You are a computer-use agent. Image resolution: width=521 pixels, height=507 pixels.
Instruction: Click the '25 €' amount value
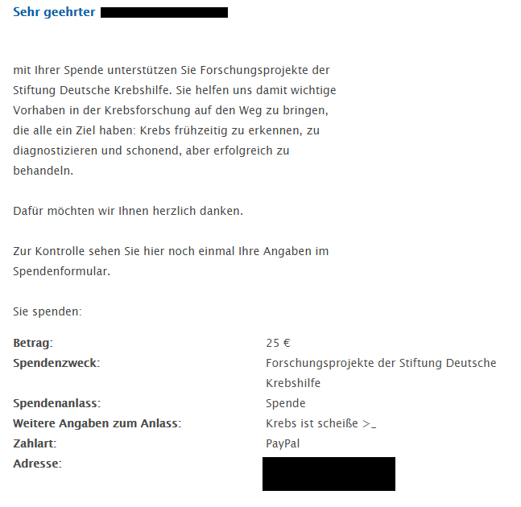(278, 343)
